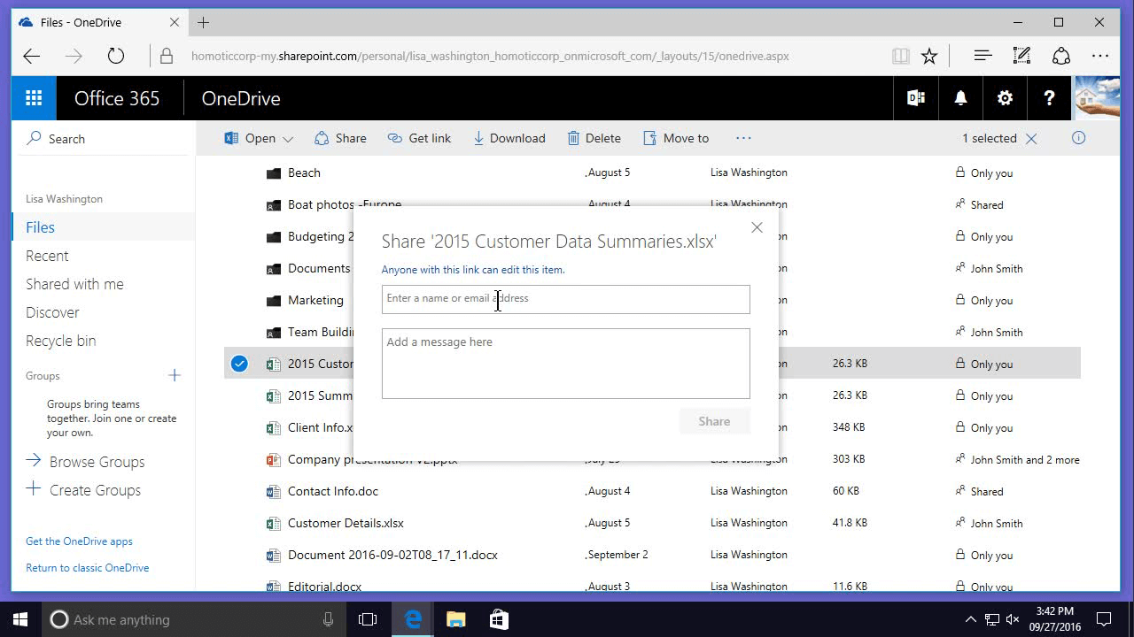Viewport: 1134px width, 637px height.
Task: Open the Office 365 app launcher
Action: [33, 97]
